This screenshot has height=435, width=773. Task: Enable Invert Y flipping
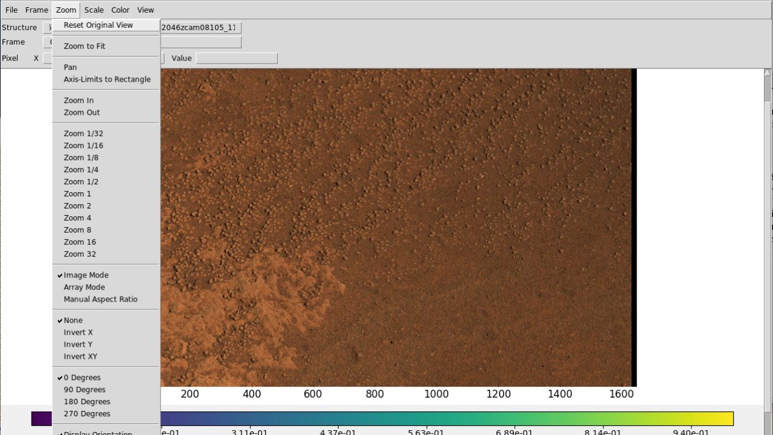pos(78,344)
